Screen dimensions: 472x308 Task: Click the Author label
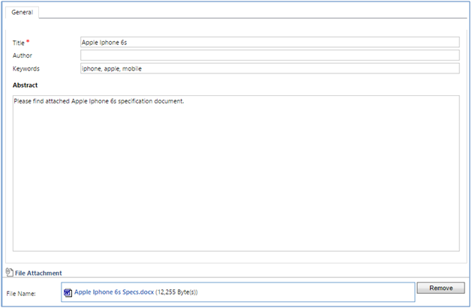[x=23, y=55]
